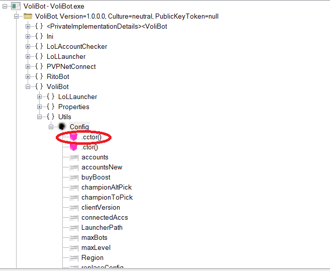
Task: Click the field icon beside LauncherPath
Action: click(x=74, y=228)
